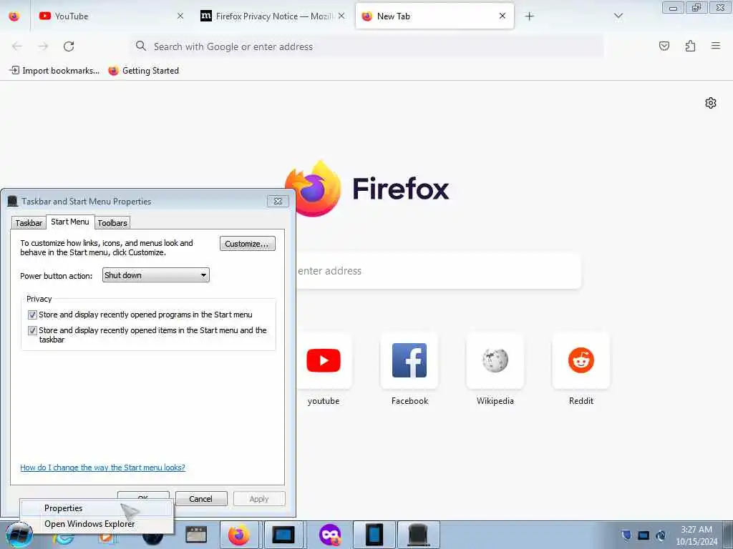Click the blue monitor taskbar icon

click(283, 535)
